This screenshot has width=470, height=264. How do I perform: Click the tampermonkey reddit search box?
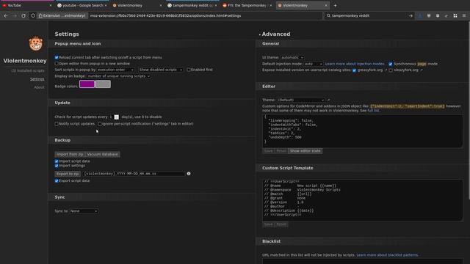(x=369, y=15)
